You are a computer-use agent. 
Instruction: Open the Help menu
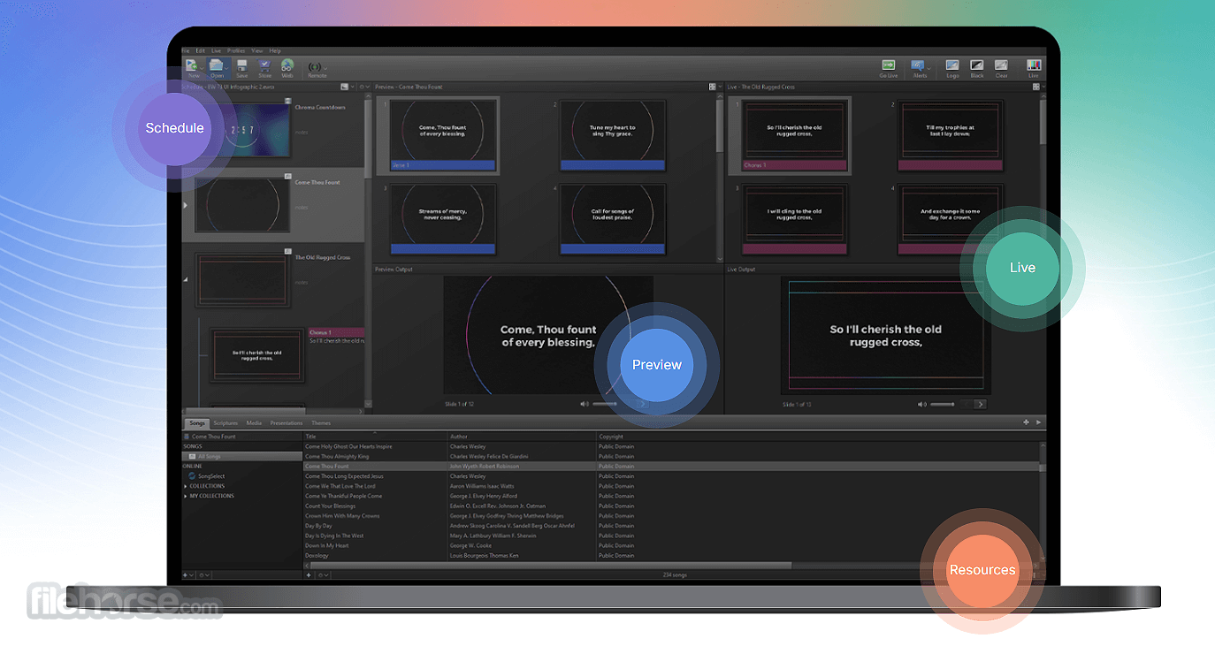tap(275, 51)
